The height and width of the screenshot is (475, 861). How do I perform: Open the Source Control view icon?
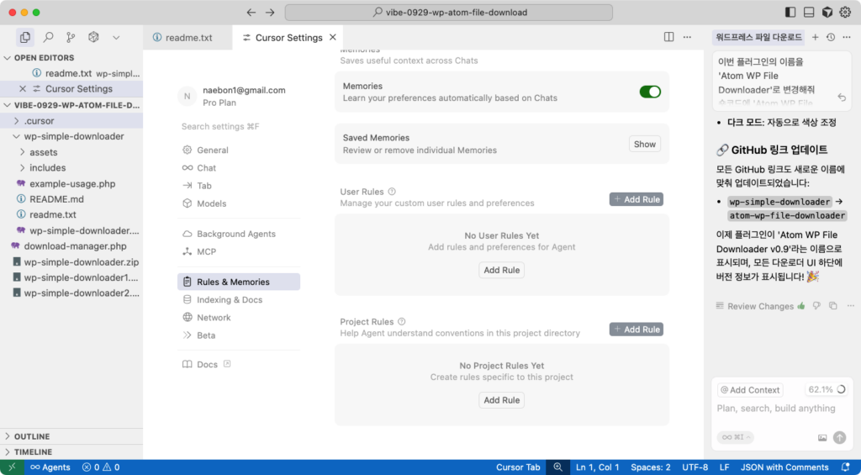[x=71, y=38]
